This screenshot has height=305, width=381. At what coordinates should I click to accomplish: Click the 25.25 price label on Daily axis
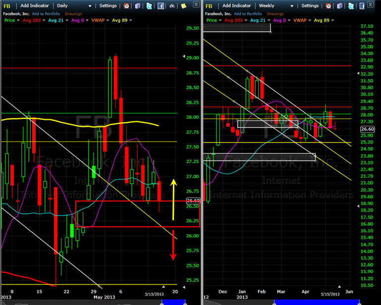[x=192, y=280]
